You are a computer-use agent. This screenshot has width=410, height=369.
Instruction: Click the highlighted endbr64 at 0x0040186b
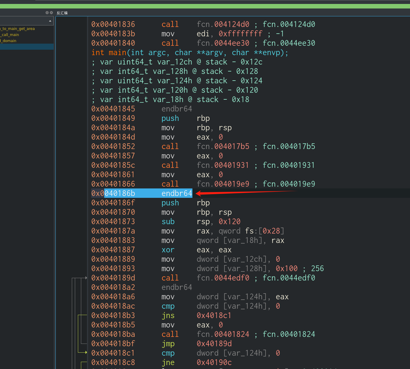click(177, 193)
